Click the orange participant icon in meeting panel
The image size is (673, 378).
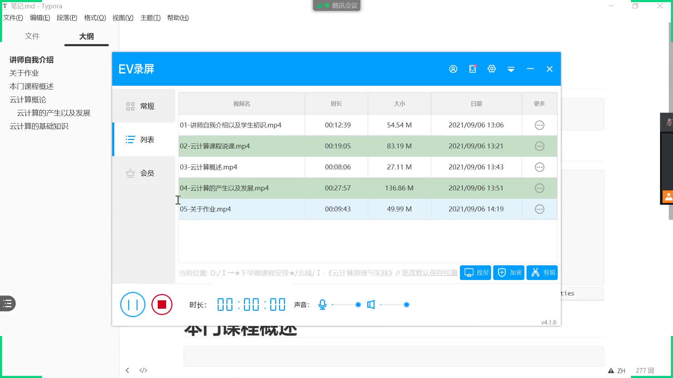tap(668, 197)
